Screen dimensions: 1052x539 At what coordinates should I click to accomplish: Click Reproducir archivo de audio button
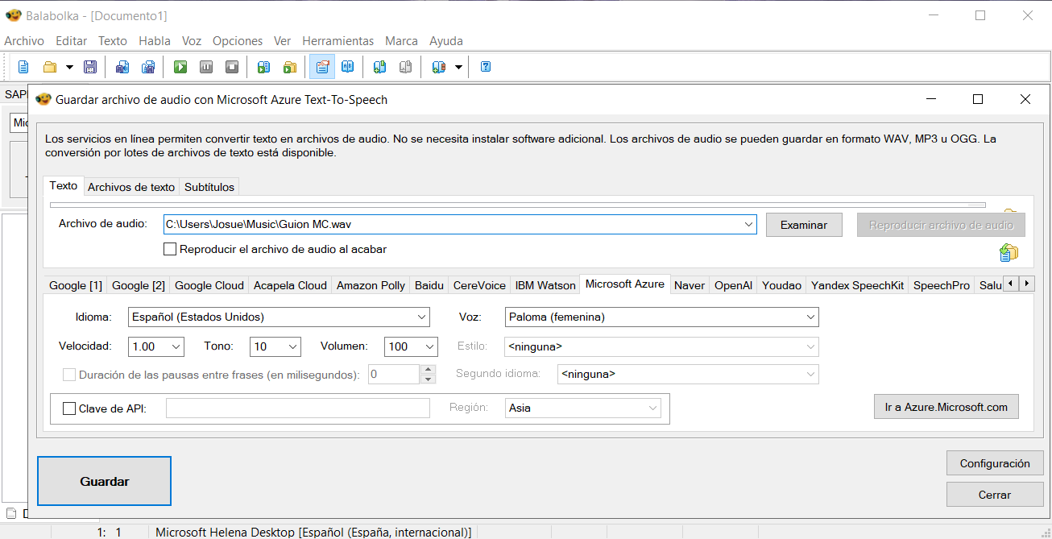[941, 225]
